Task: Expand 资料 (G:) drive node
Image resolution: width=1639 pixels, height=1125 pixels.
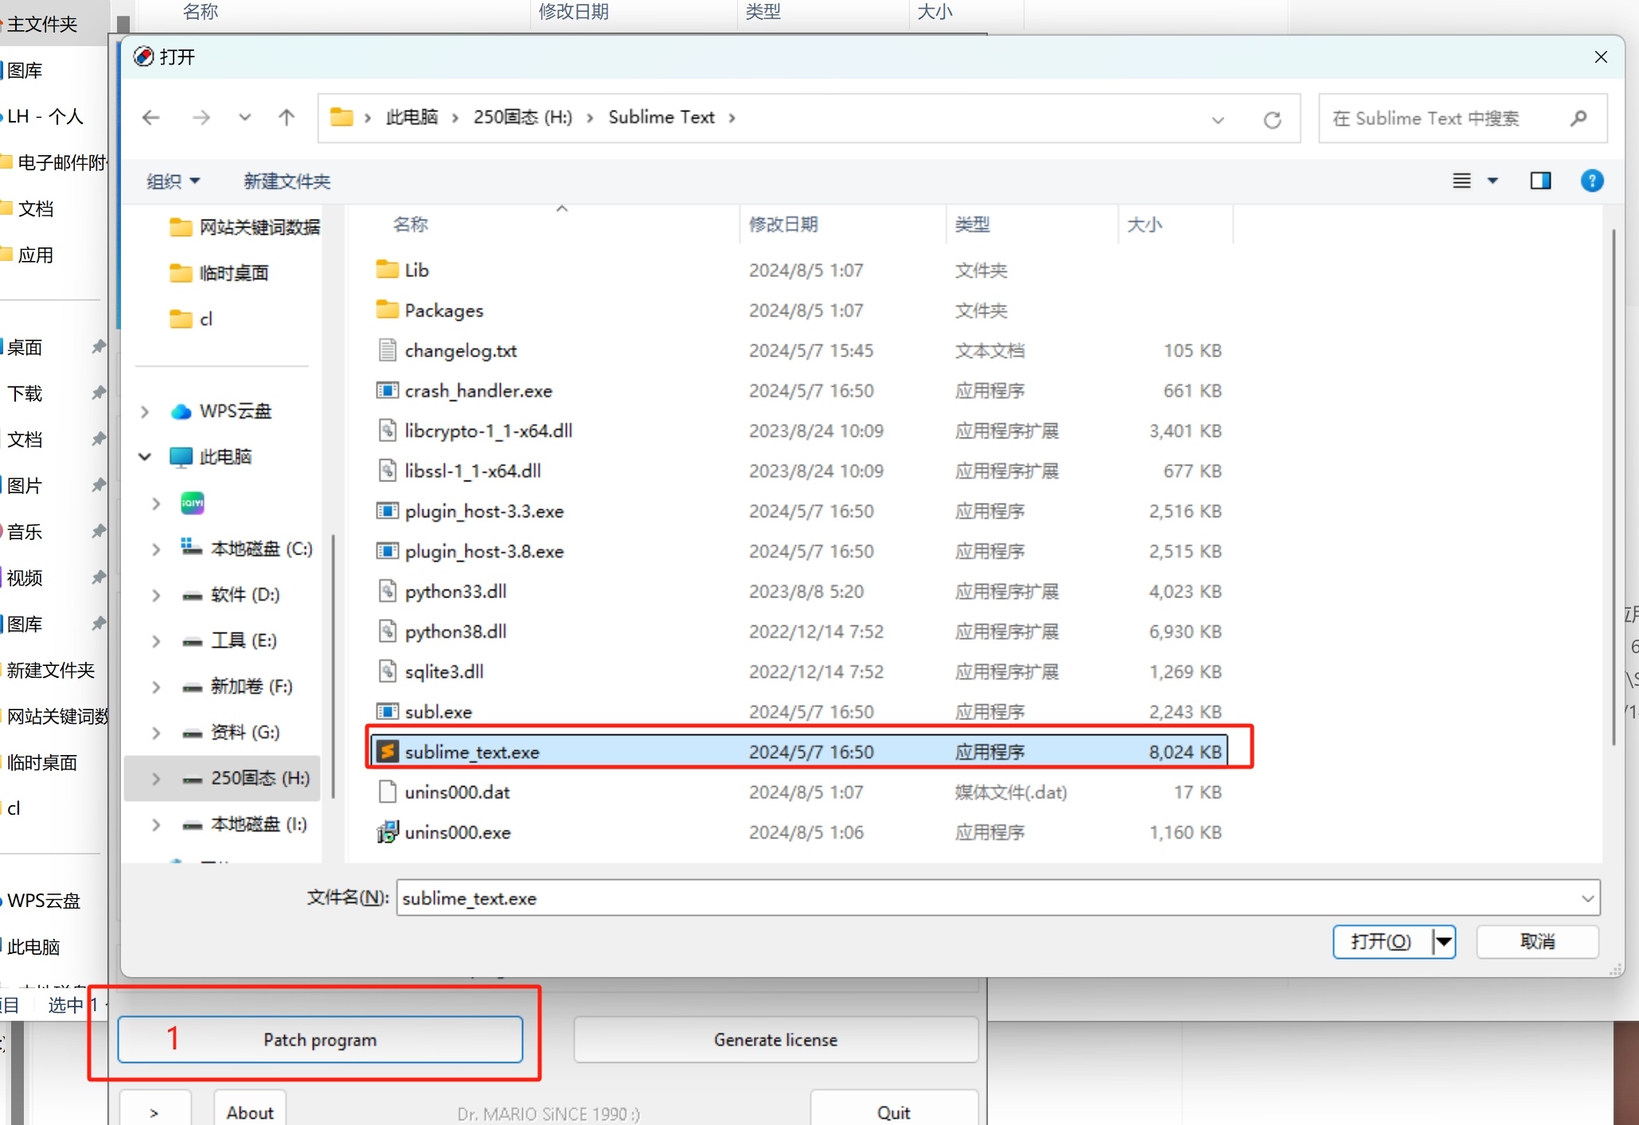Action: (156, 733)
